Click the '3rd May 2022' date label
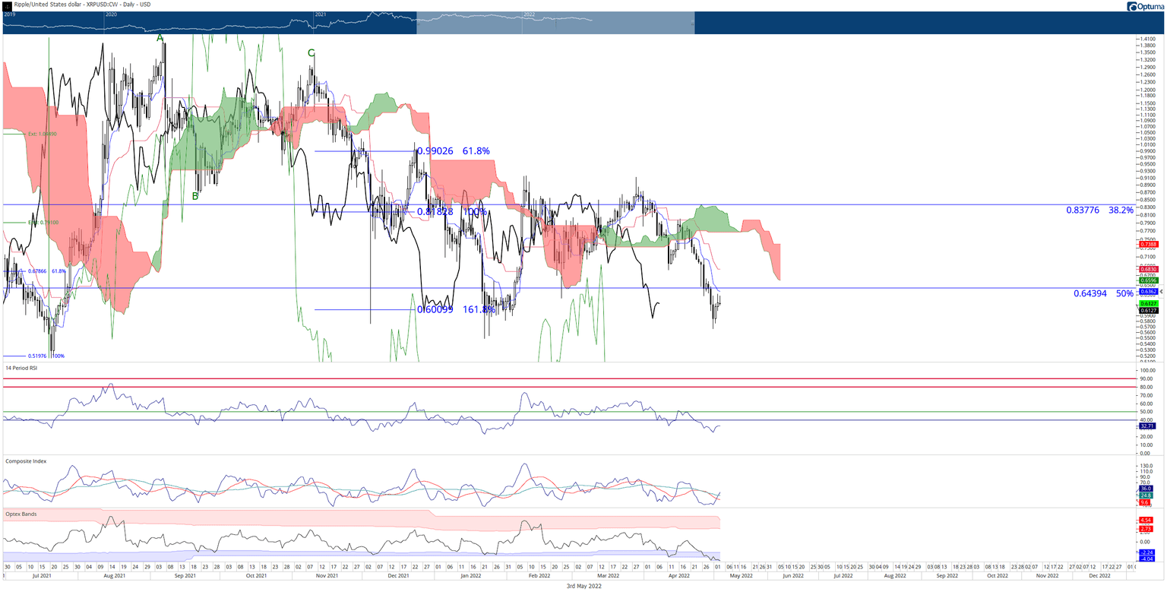 coord(583,586)
